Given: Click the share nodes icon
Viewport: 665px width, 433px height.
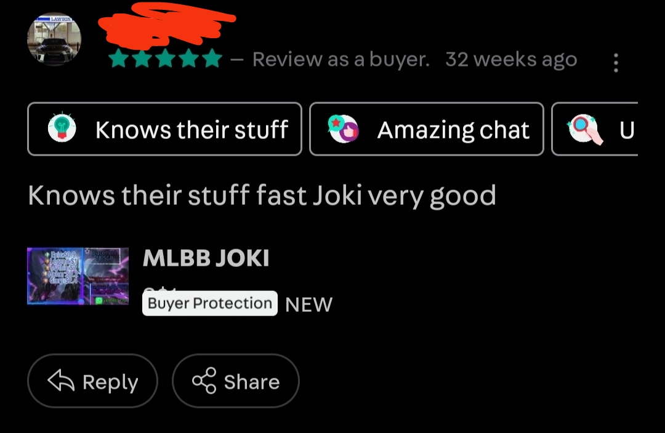Looking at the screenshot, I should click(x=204, y=381).
